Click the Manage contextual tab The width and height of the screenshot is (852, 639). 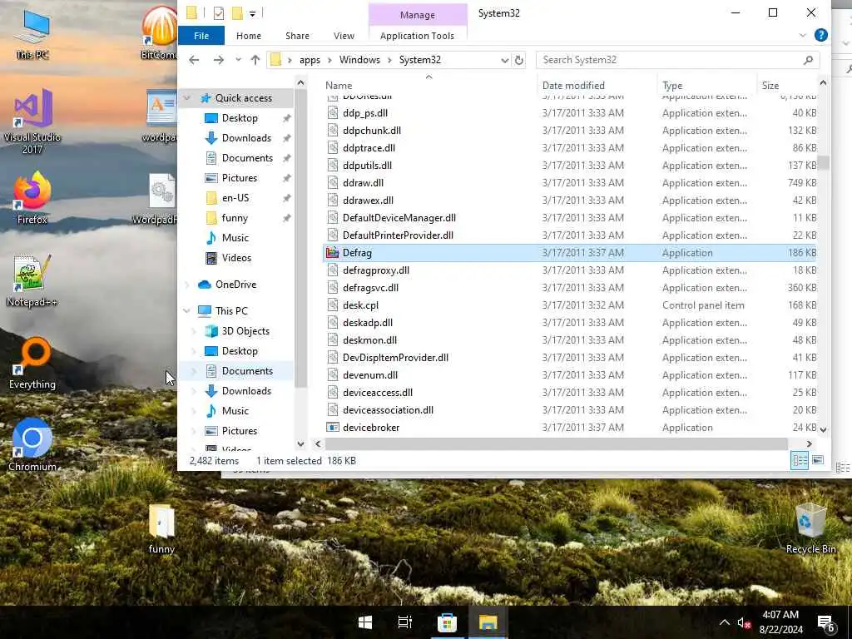[418, 15]
